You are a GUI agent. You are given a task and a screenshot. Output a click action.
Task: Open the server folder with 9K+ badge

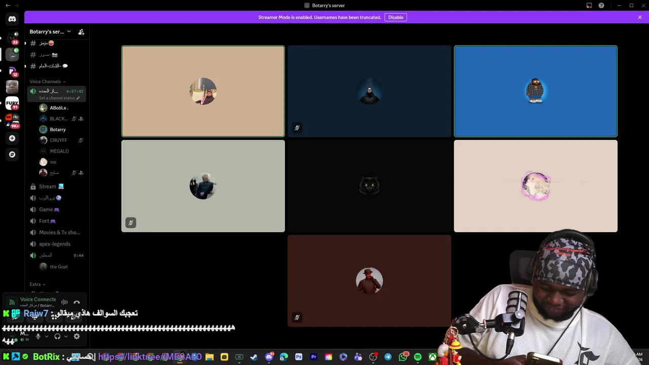click(x=12, y=121)
